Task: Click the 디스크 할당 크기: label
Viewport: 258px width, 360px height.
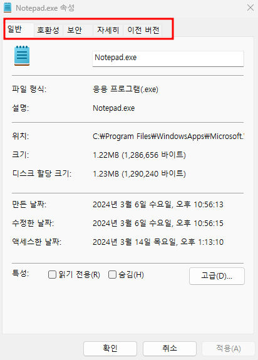Action: coord(42,173)
